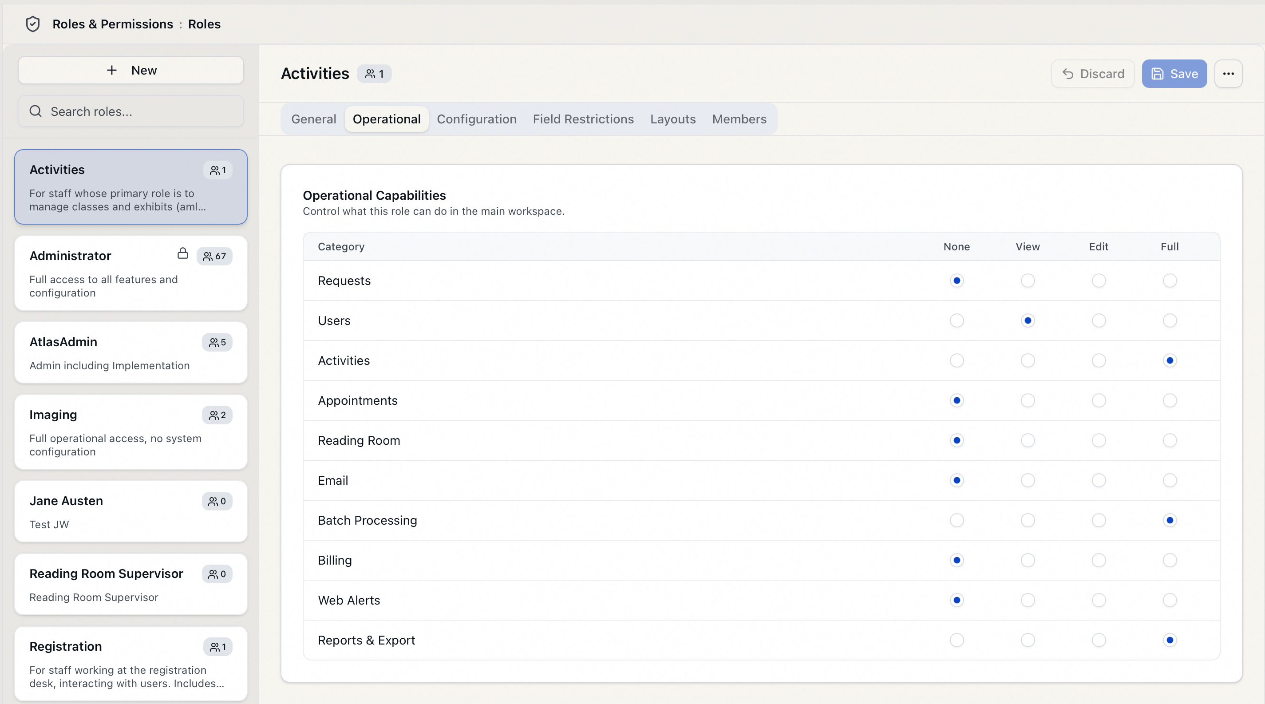Select the Registration role card
The height and width of the screenshot is (704, 1265).
(130, 664)
